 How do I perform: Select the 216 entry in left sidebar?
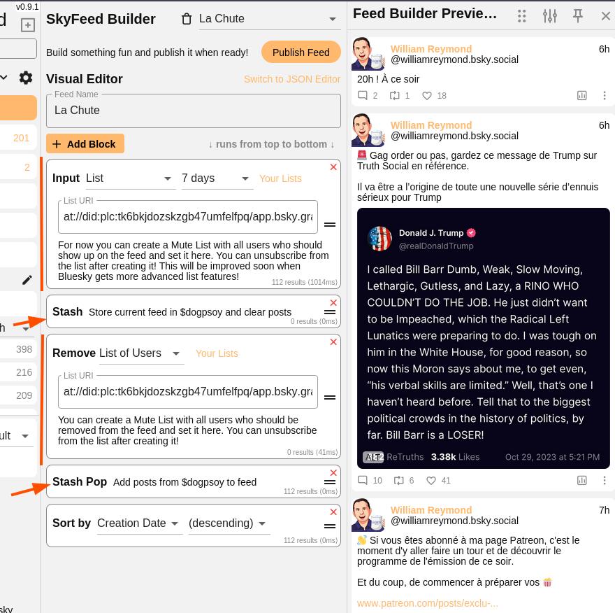pos(18,372)
